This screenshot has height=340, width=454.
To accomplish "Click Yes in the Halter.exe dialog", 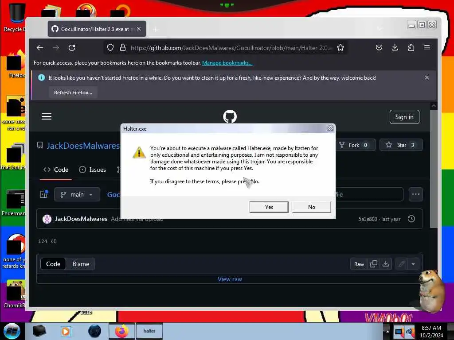I will [x=269, y=207].
